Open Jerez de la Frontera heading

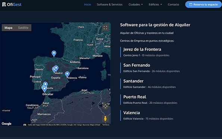coord(142,49)
